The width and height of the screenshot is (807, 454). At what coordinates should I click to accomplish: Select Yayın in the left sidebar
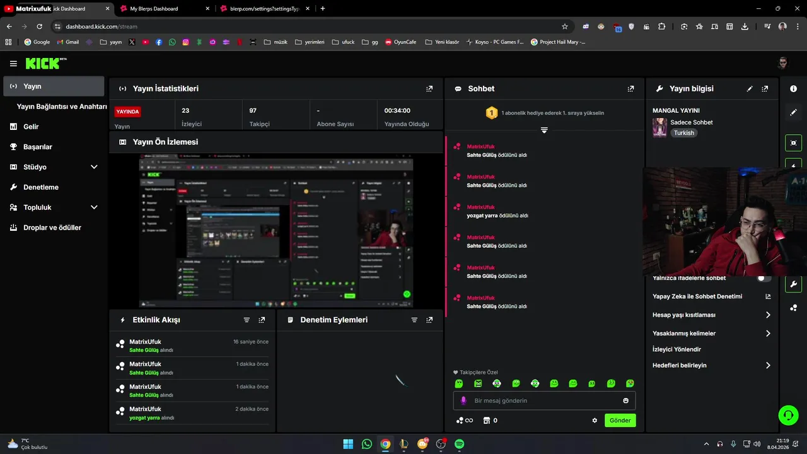(54, 86)
